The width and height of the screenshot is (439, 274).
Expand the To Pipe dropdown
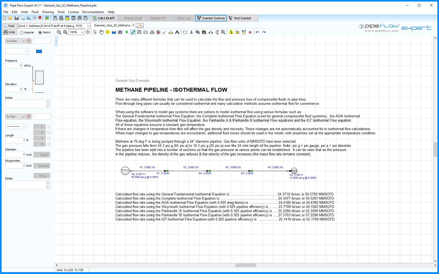pyautogui.click(x=15, y=116)
